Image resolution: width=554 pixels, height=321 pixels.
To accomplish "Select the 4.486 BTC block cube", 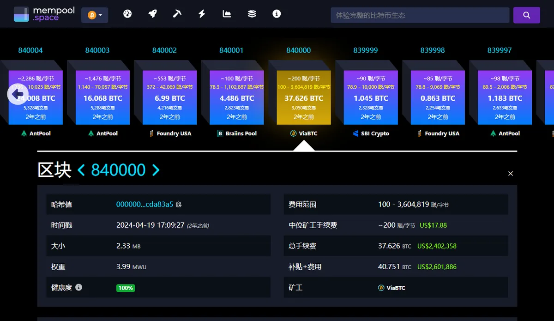I will 237,97.
